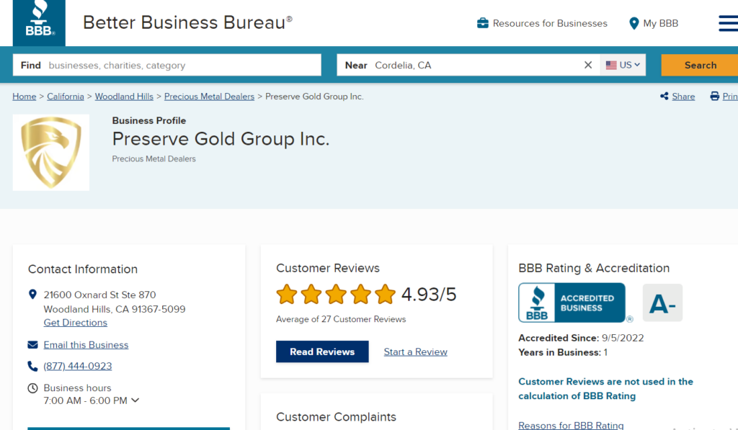The image size is (738, 430).
Task: Open the Get Directions link
Action: (75, 323)
